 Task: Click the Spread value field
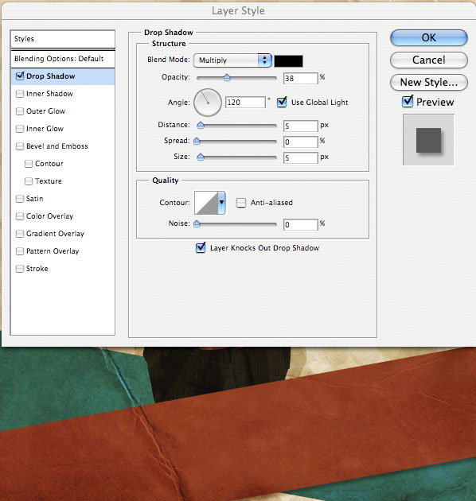point(300,142)
